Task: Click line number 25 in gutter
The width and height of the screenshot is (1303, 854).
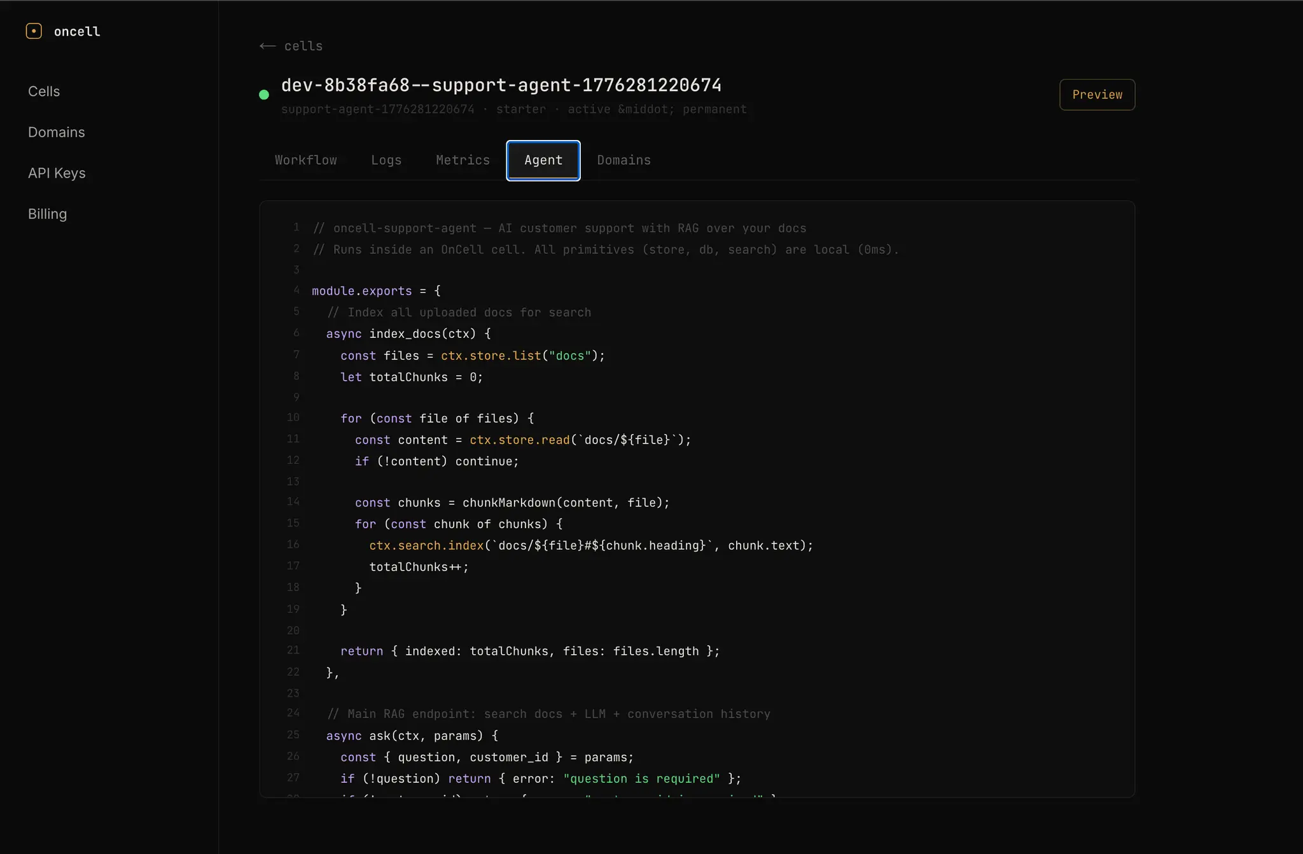Action: (x=293, y=735)
